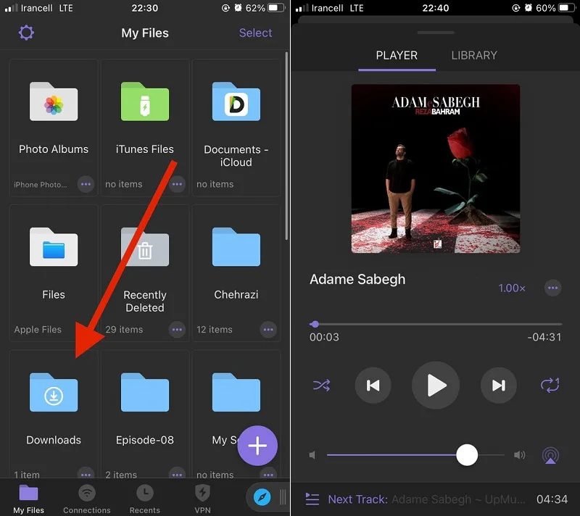Screen dimensions: 580x516
Task: Open more options for Photo Albums
Action: [x=86, y=184]
